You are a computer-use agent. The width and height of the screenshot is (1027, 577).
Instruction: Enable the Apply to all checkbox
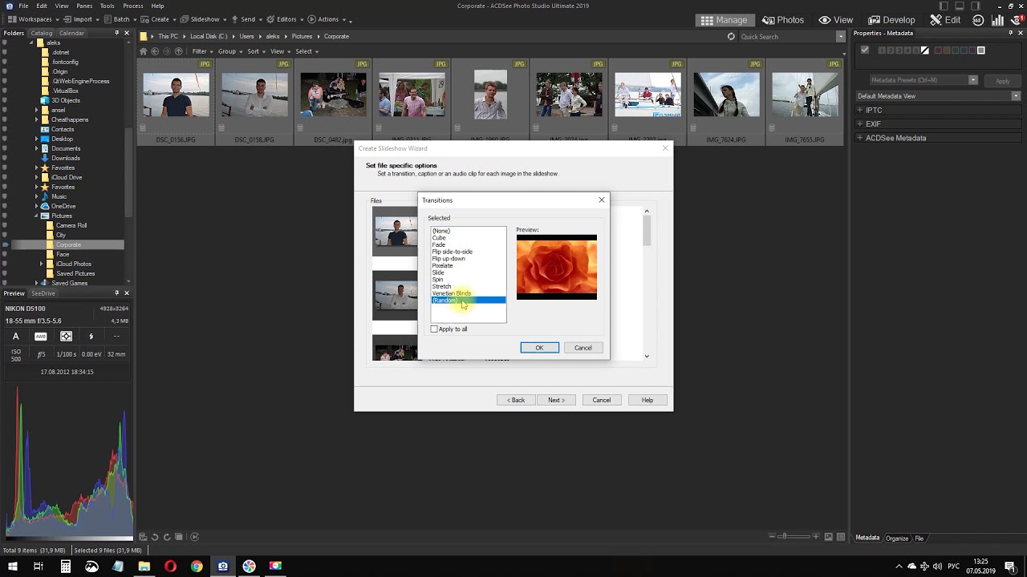(435, 329)
